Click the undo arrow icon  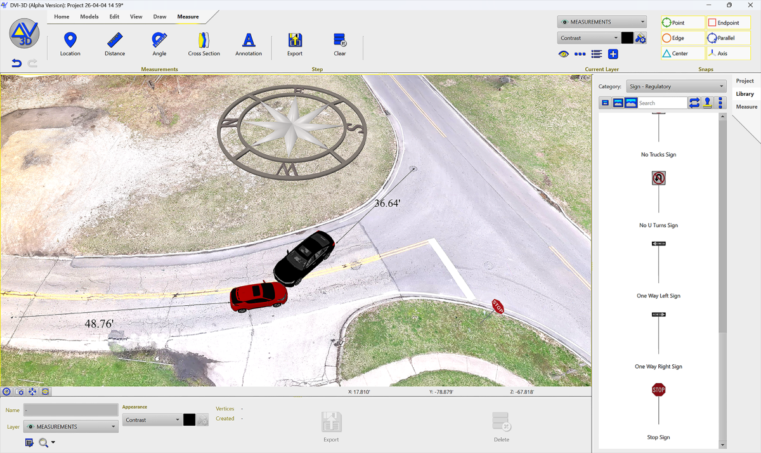pyautogui.click(x=16, y=63)
